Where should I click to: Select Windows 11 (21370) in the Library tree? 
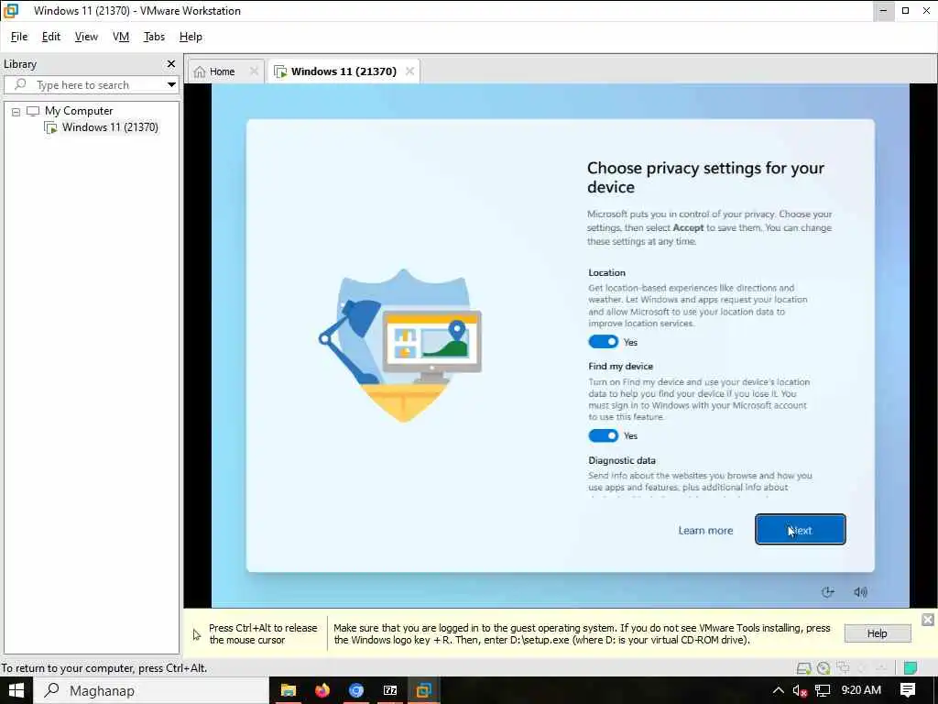pos(110,127)
